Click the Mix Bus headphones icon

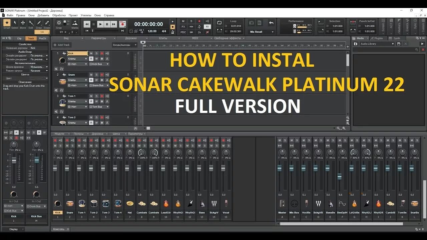294,203
